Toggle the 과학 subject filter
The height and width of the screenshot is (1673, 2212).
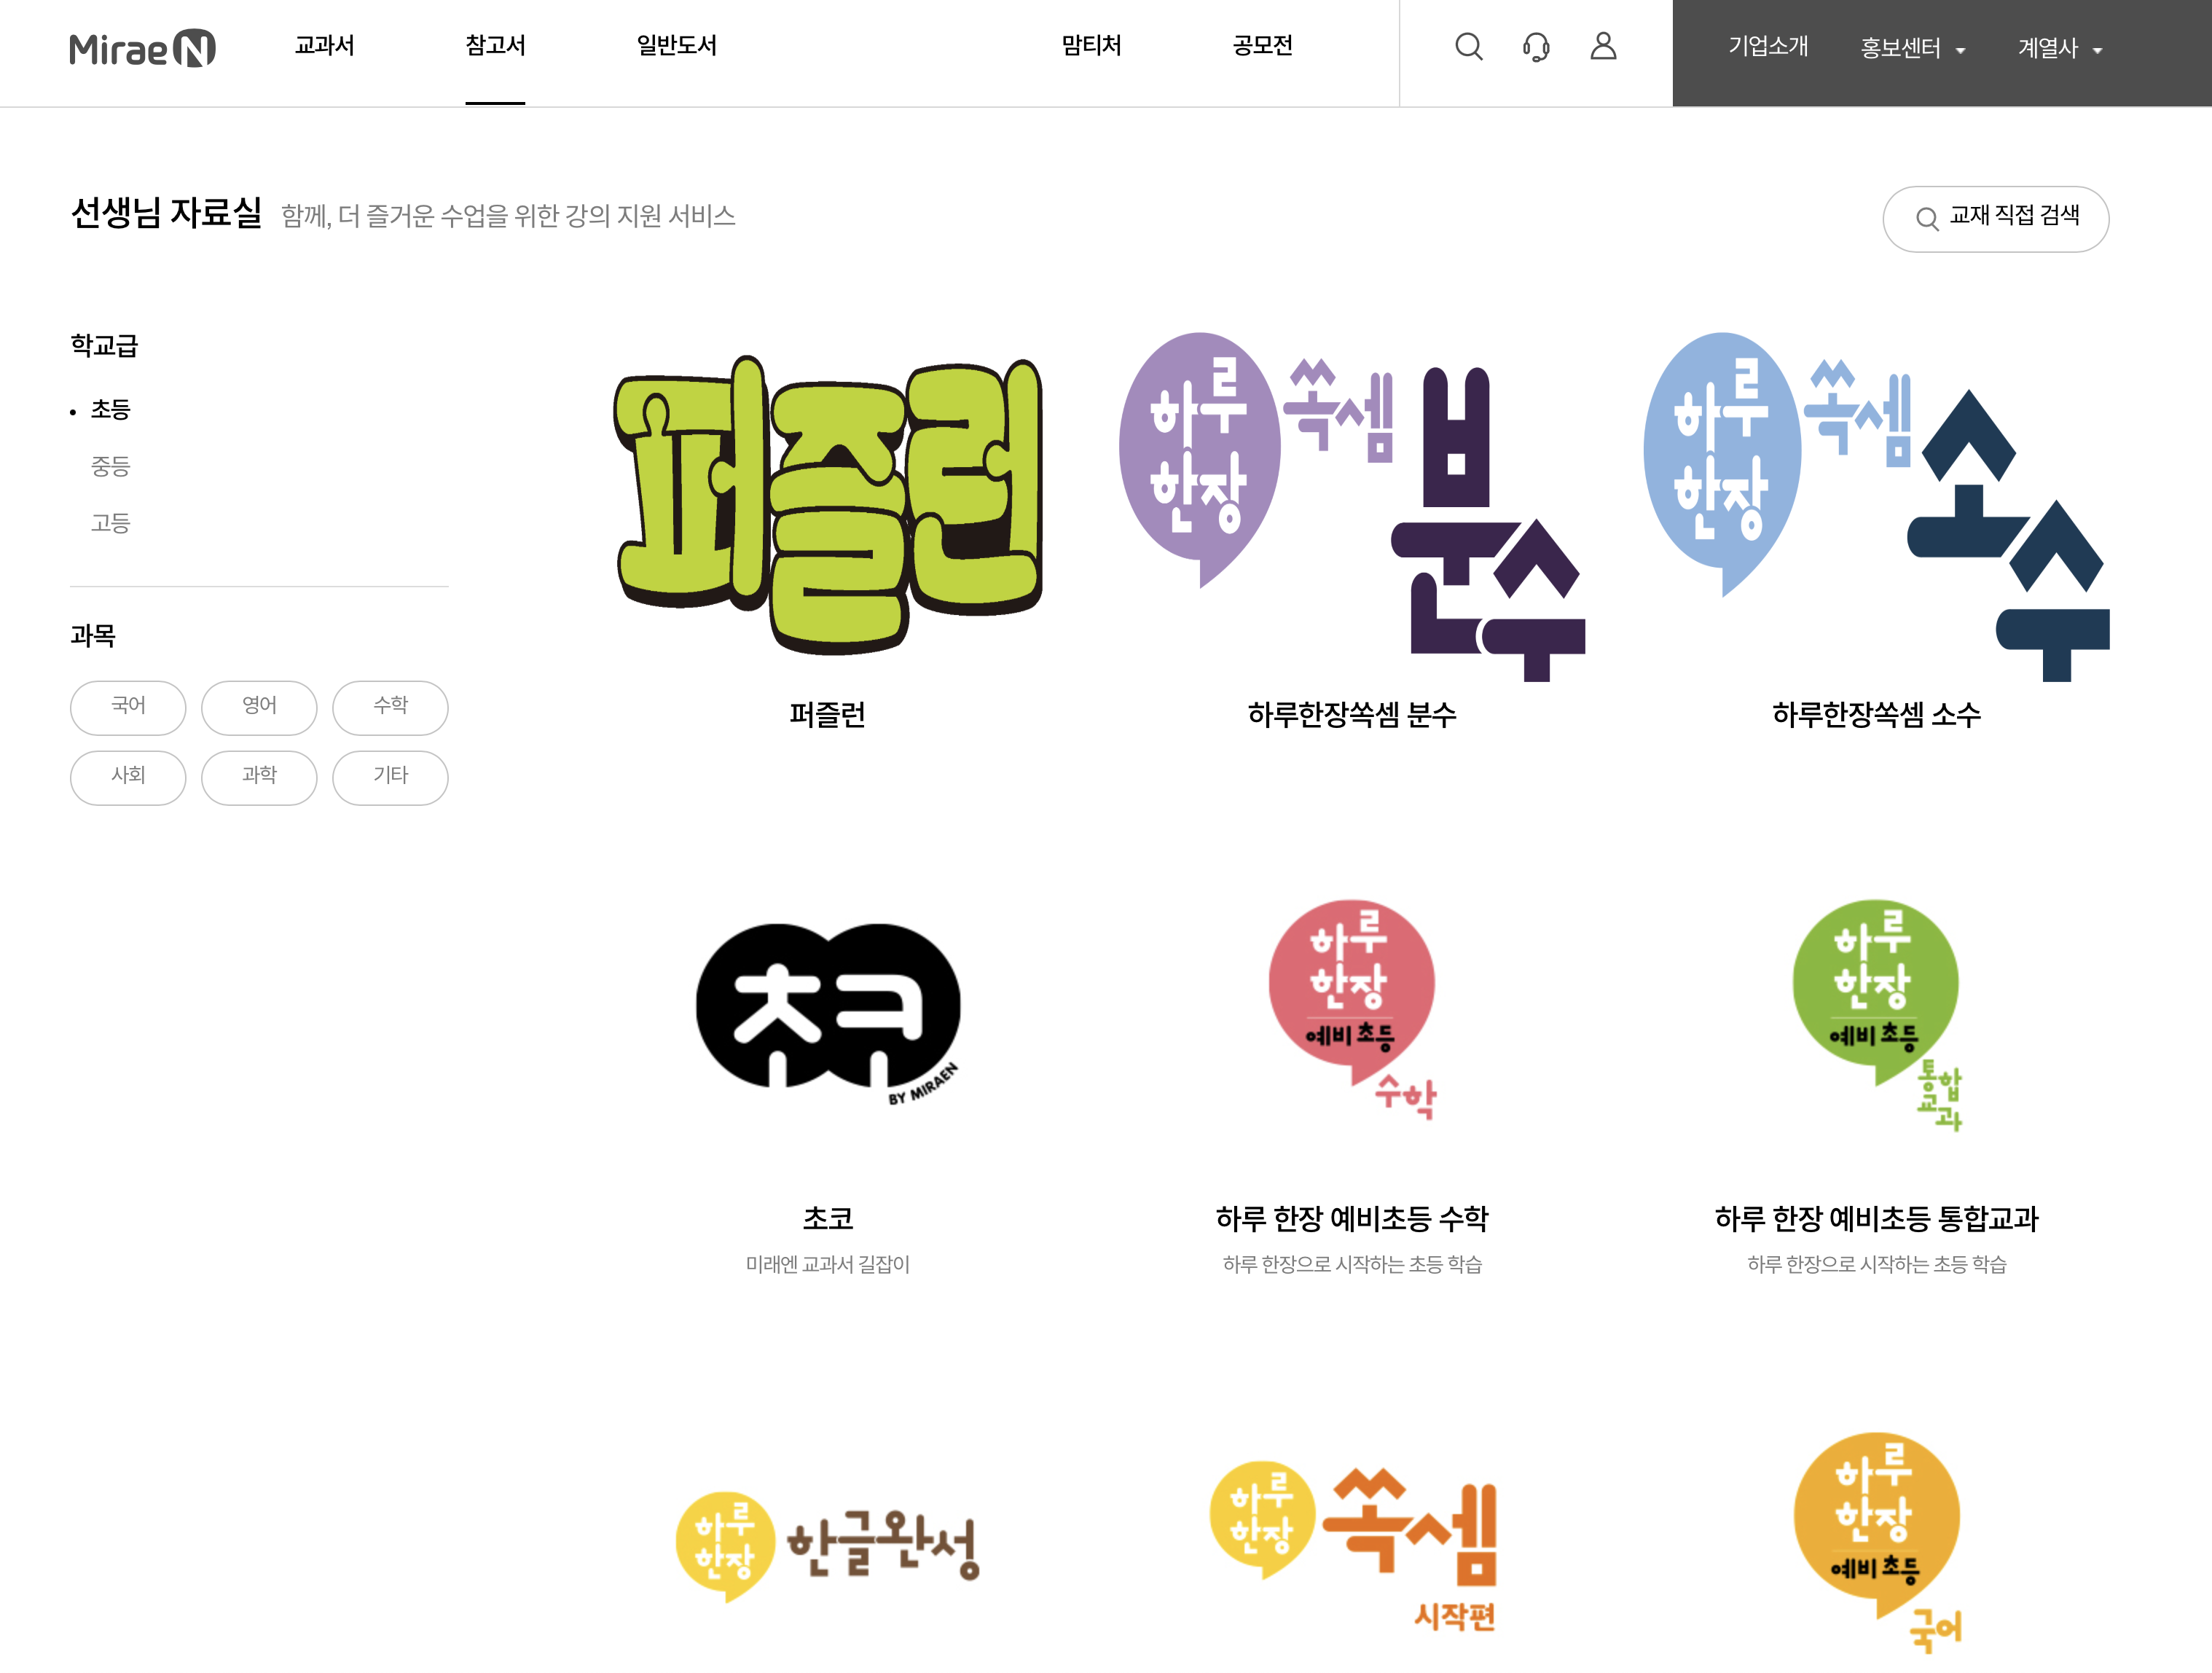pos(259,777)
